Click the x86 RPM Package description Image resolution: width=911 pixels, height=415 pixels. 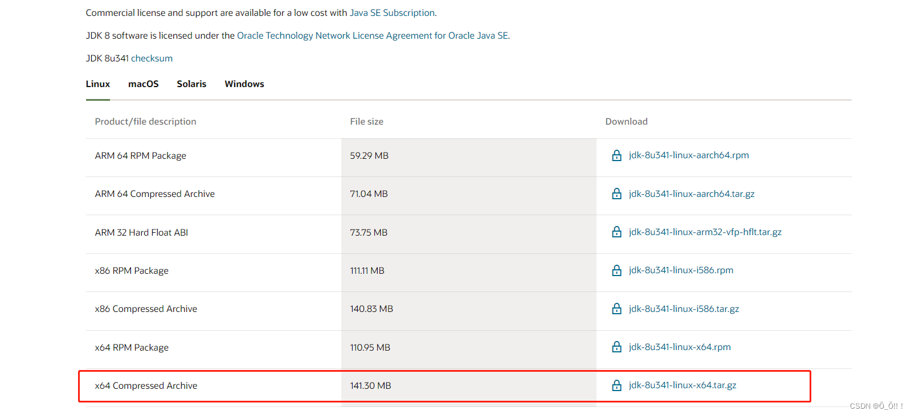[132, 270]
